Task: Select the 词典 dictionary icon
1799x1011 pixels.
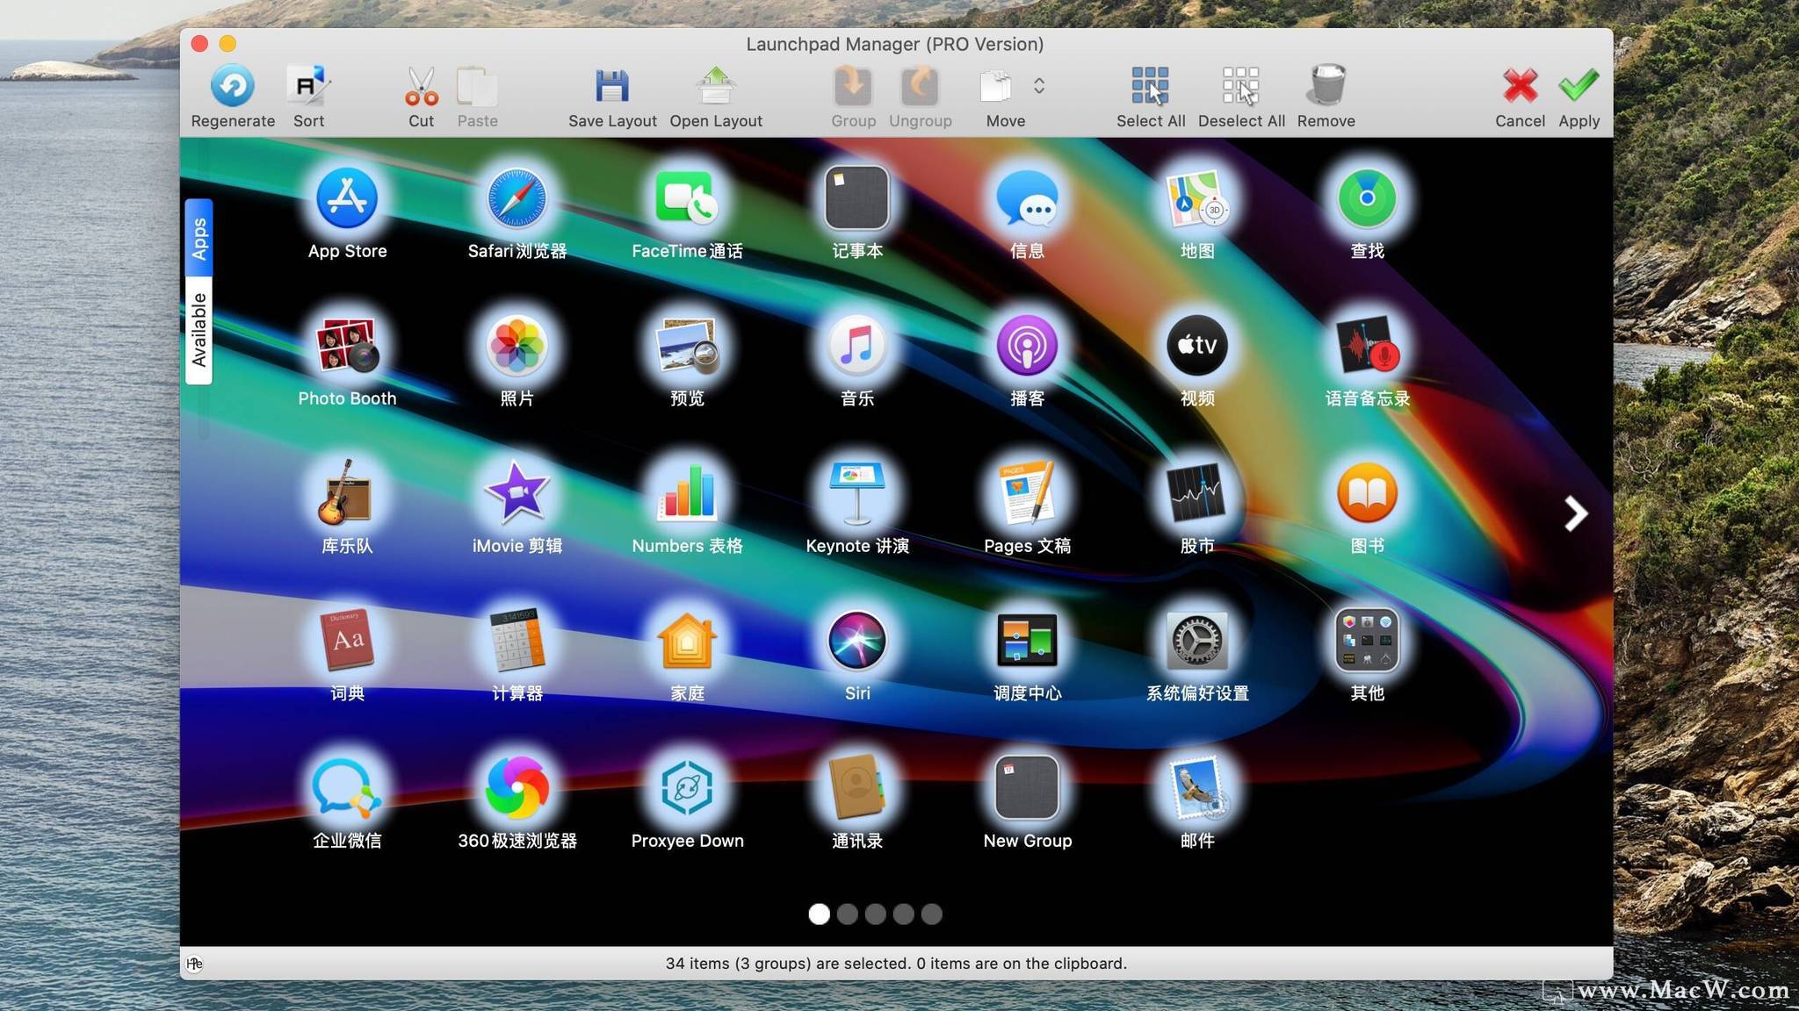Action: point(347,641)
